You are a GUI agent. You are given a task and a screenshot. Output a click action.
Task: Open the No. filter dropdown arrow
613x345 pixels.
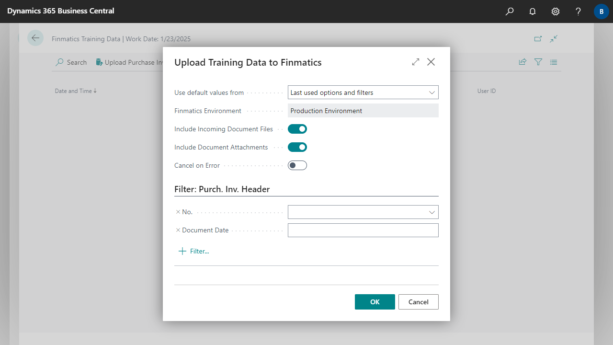point(432,212)
